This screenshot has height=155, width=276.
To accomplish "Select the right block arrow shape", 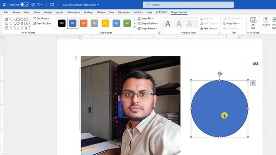I will tap(18, 23).
